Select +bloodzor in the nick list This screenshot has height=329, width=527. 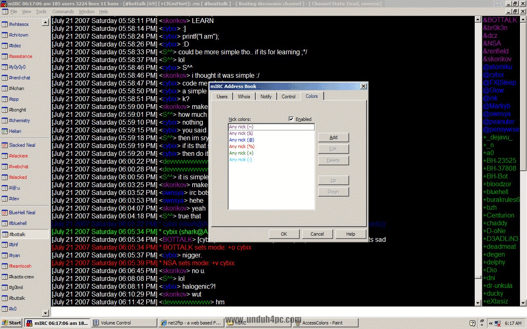(497, 184)
